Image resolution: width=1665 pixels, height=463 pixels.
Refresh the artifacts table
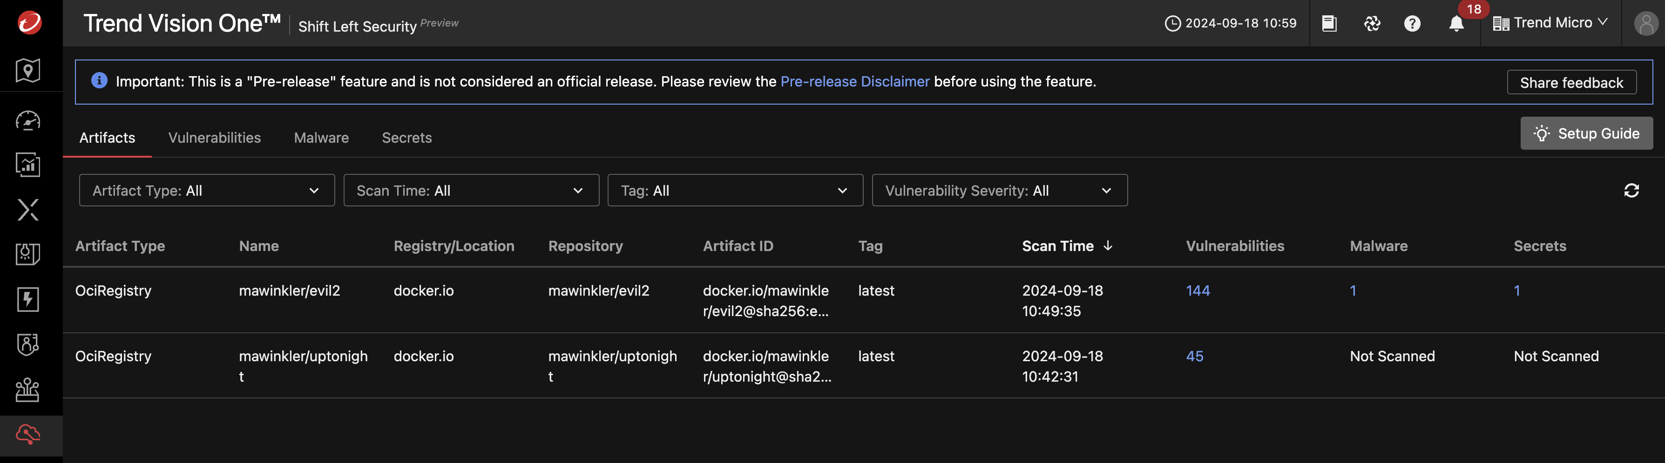point(1631,191)
